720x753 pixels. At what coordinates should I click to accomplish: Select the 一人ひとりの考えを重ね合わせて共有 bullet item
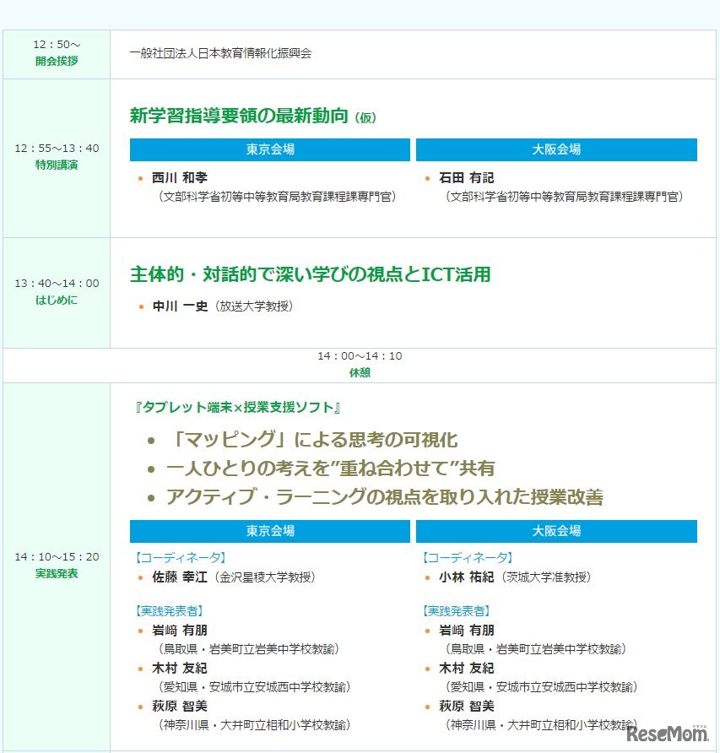click(x=330, y=469)
